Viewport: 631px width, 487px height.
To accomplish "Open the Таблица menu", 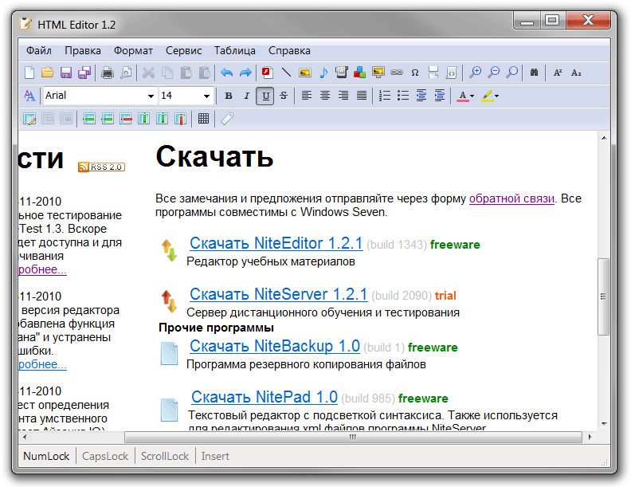I will point(234,51).
